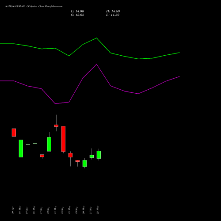Click the red candlestick for 30 Apr
Screen dimensions: 221x221
coord(14,133)
